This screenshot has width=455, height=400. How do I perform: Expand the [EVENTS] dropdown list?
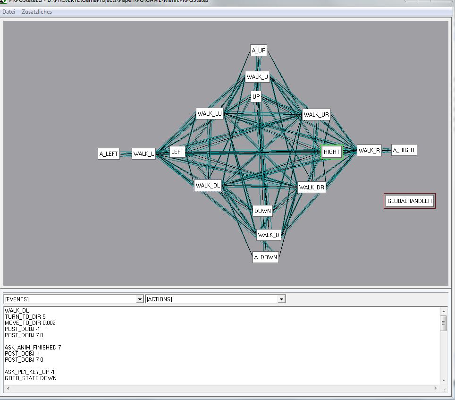click(139, 299)
